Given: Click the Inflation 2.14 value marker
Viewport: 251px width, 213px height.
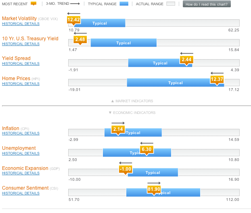Looking at the screenshot, I should click(x=118, y=129).
